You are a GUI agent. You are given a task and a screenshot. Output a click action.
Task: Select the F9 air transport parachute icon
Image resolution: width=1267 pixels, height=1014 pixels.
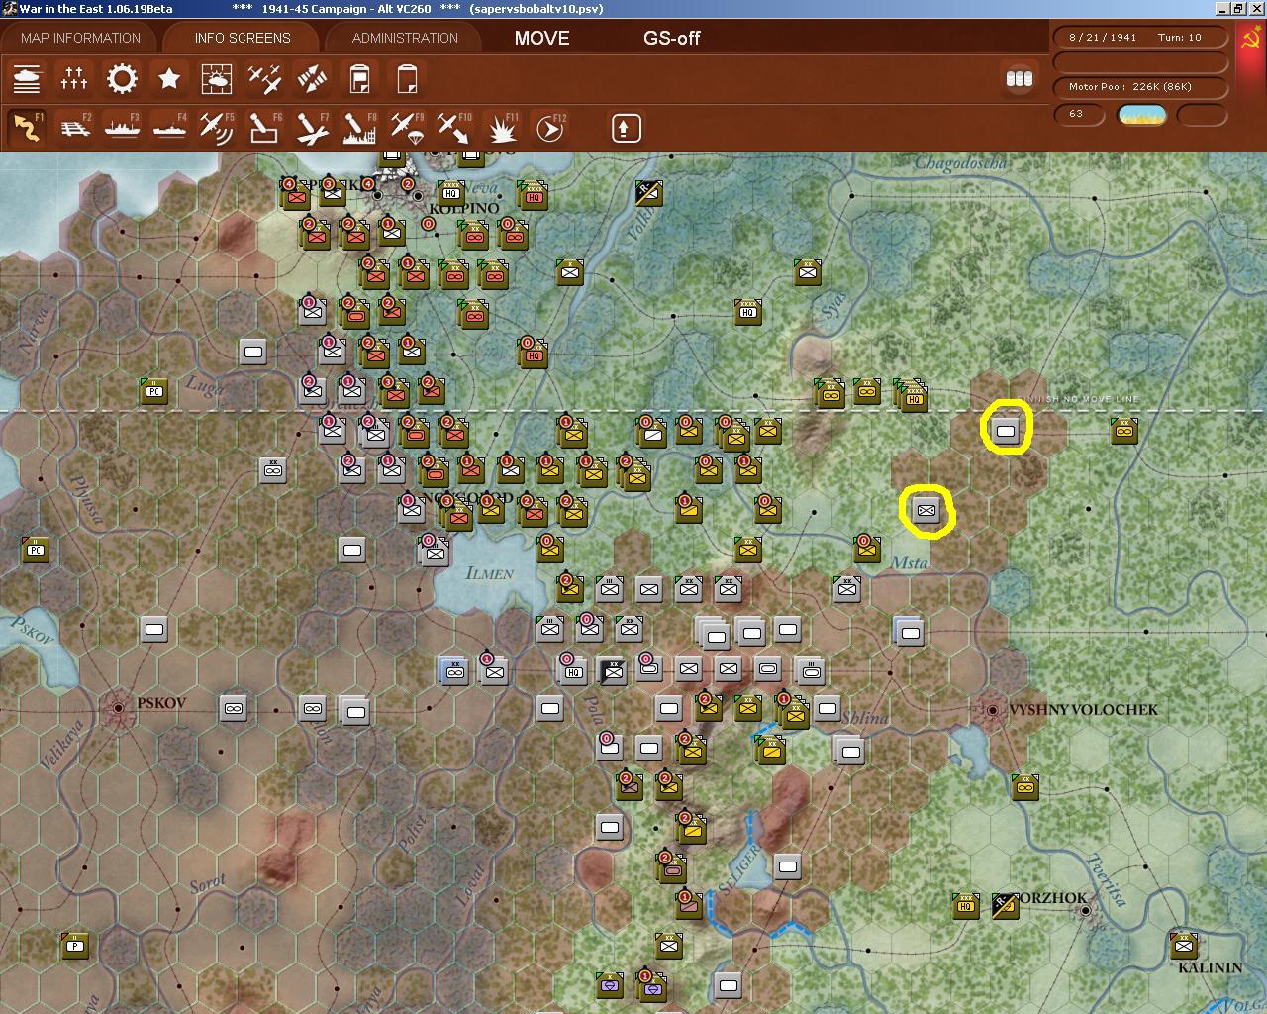click(x=407, y=128)
